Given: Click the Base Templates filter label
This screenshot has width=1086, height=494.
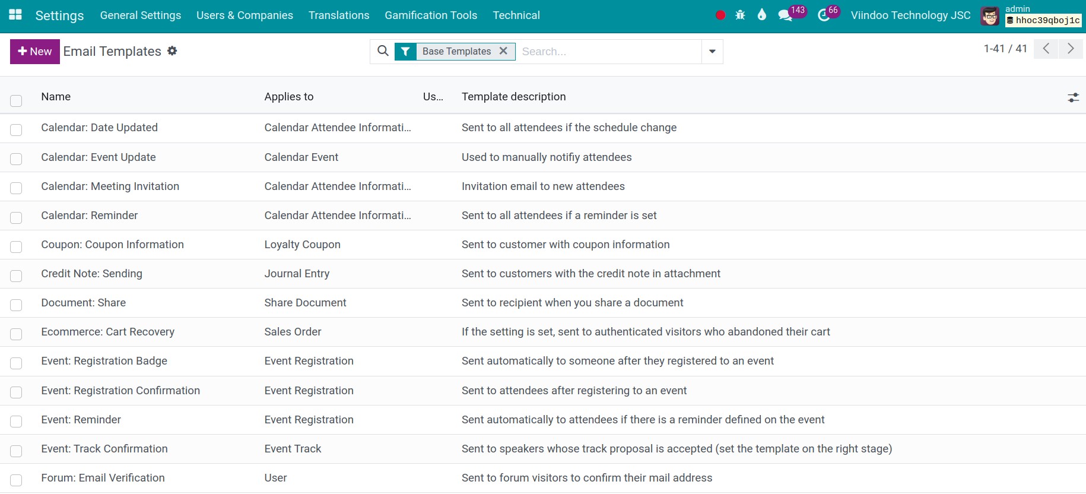Looking at the screenshot, I should (456, 52).
